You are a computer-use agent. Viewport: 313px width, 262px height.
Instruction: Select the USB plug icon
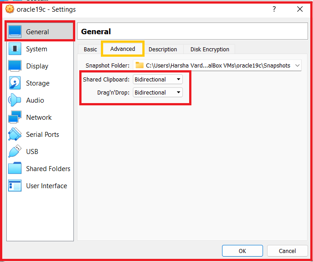coord(15,151)
